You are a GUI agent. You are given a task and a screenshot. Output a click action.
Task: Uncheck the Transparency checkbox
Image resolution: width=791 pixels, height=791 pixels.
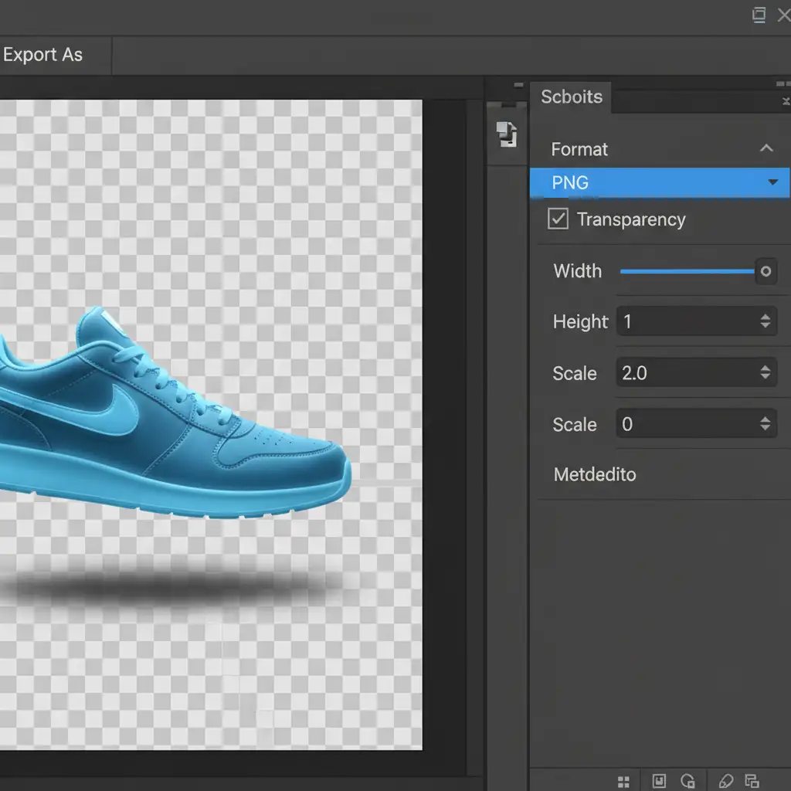[558, 219]
